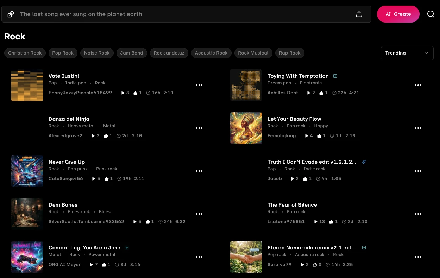The width and height of the screenshot is (440, 278).
Task: Open more options for Eterna Namorada remix
Action: (x=418, y=257)
